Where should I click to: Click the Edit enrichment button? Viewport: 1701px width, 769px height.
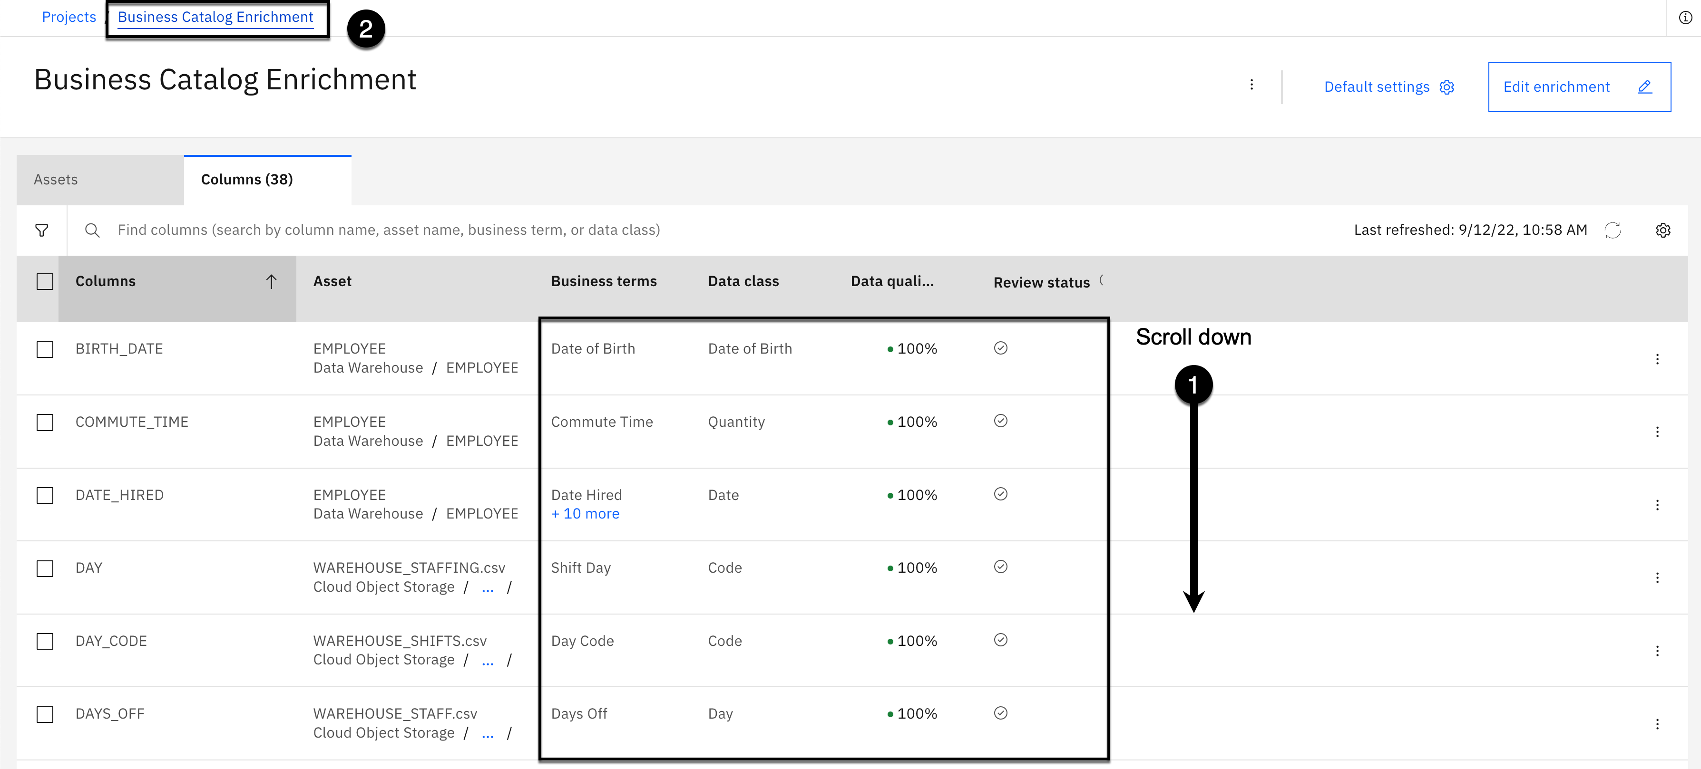1579,87
